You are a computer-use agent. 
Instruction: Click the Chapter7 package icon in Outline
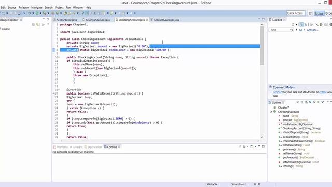275,108
